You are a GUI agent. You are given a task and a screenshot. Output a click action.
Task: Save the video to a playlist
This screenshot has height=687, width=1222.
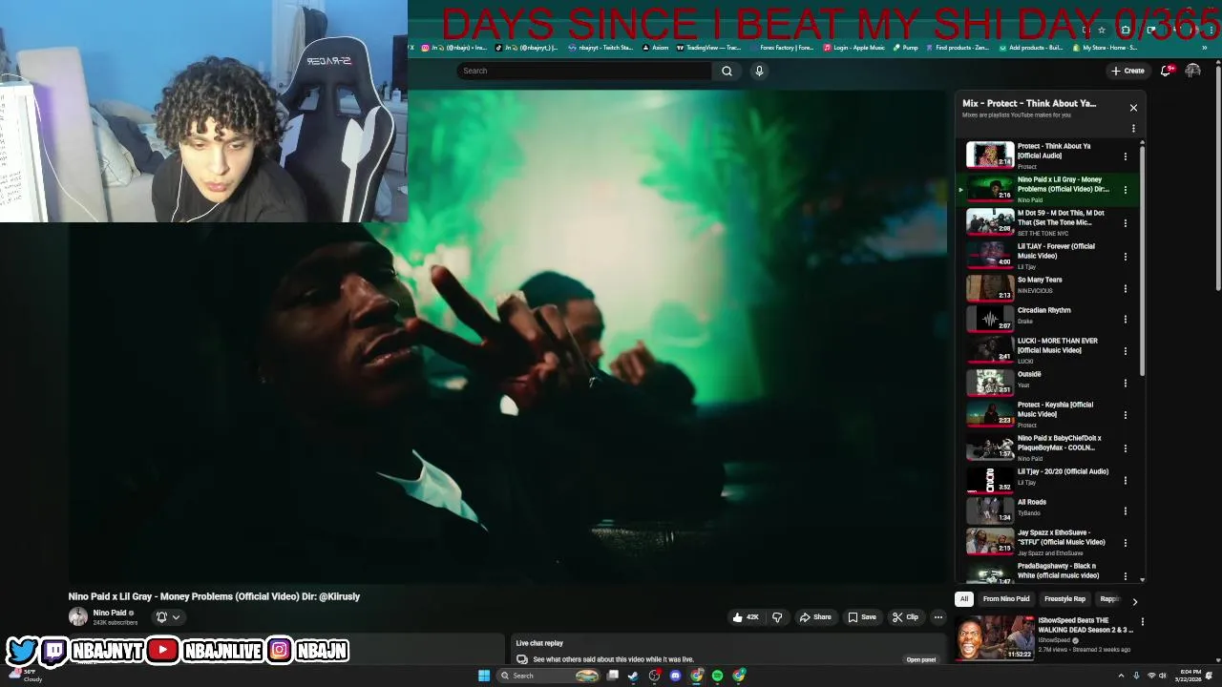tap(862, 617)
